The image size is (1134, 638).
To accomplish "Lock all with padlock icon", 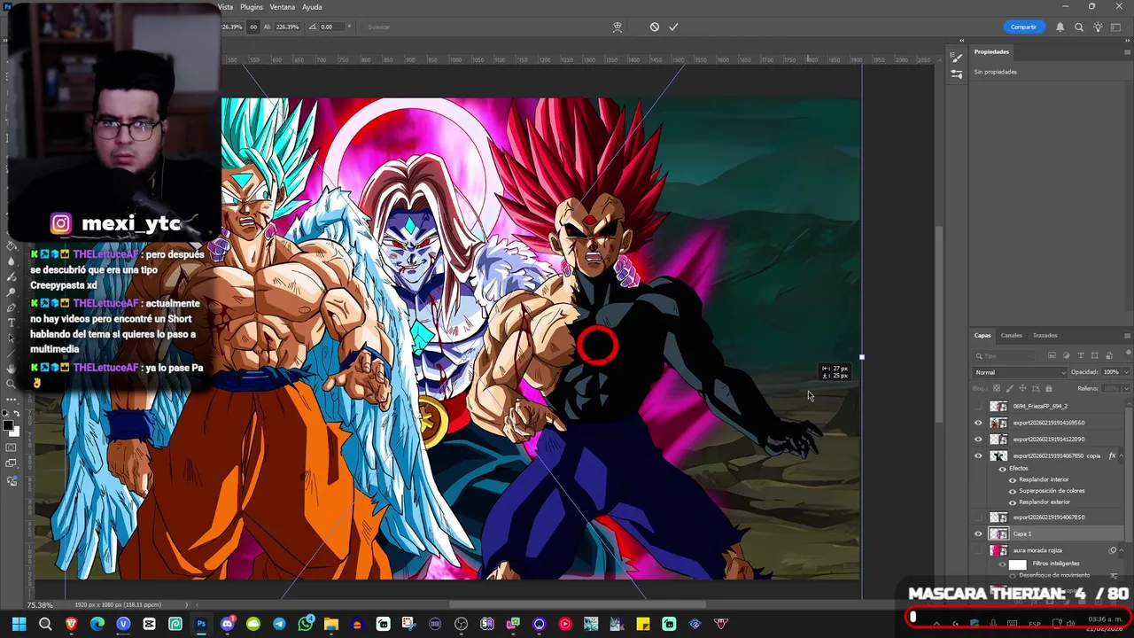I will point(1049,388).
